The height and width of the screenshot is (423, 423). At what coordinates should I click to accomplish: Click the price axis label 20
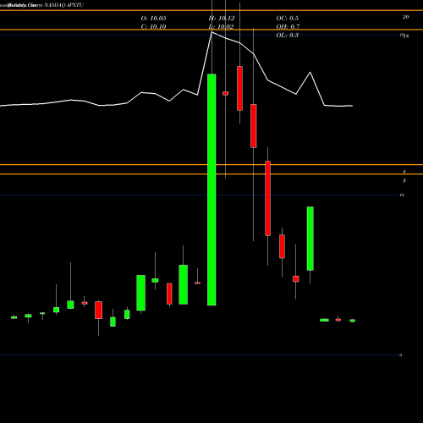[x=405, y=17]
